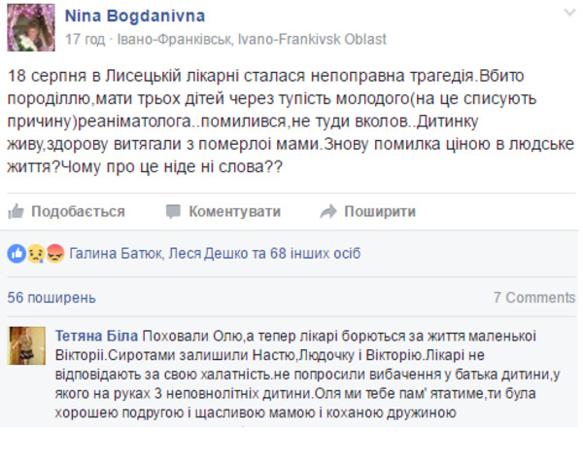Click the speech bubble comment icon

(x=173, y=211)
